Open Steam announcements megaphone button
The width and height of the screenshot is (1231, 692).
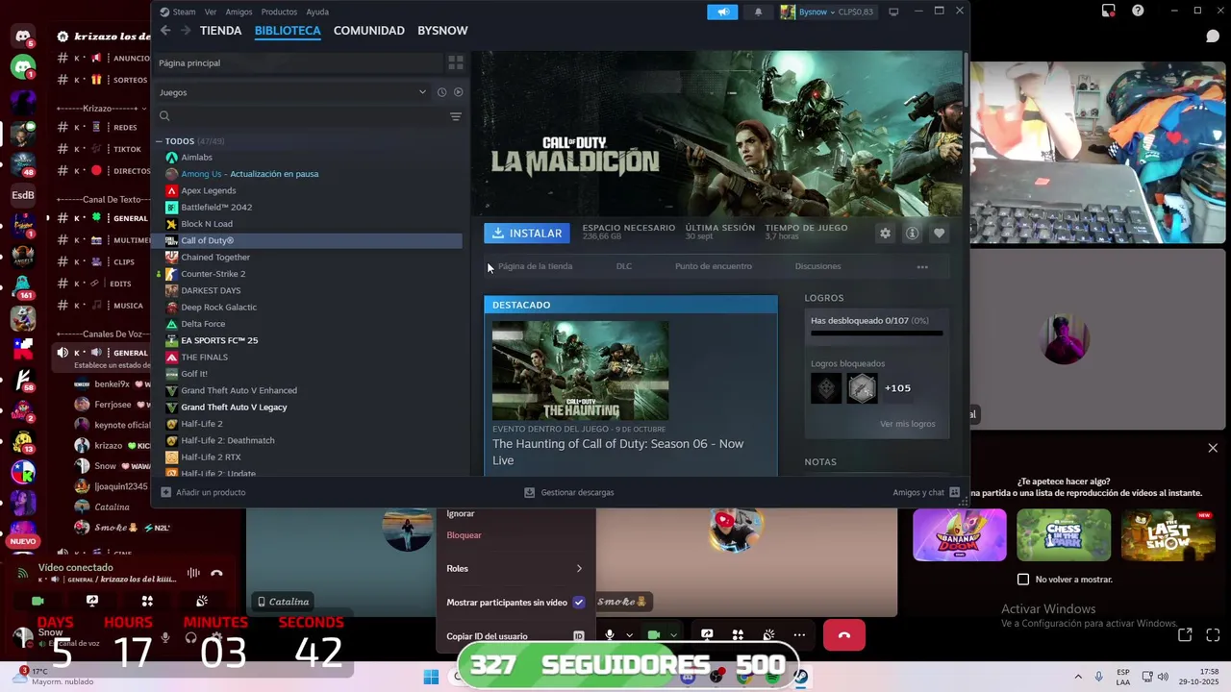tap(722, 12)
